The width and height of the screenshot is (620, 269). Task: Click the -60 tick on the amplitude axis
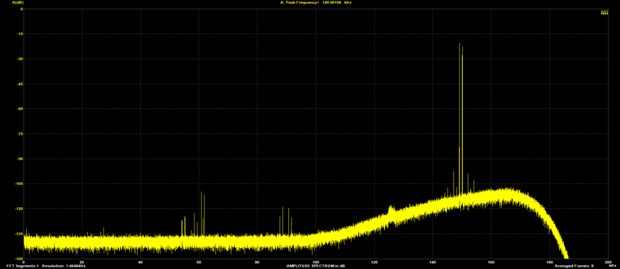pyautogui.click(x=19, y=108)
